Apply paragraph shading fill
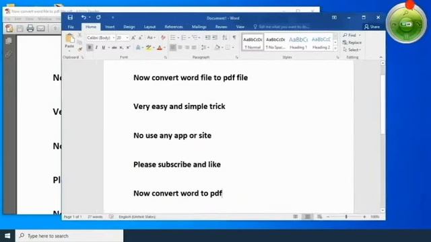Viewport: 431px width, 242px height. pos(217,47)
